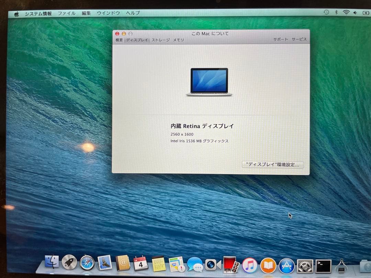Open Calendar from the Dock

(x=140, y=264)
